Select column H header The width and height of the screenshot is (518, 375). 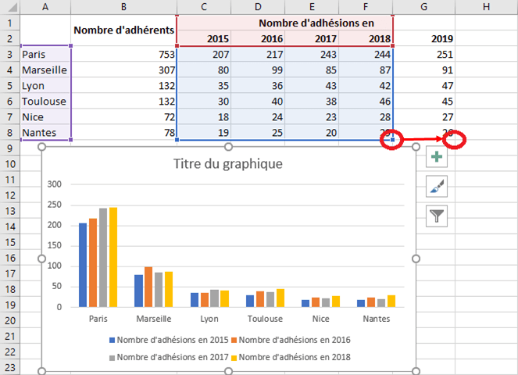click(x=486, y=6)
